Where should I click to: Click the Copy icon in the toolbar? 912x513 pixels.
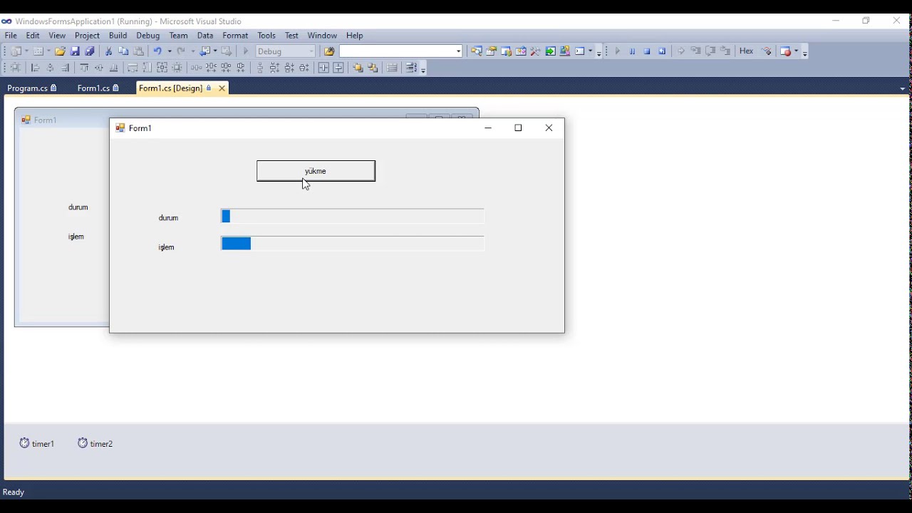tap(123, 51)
